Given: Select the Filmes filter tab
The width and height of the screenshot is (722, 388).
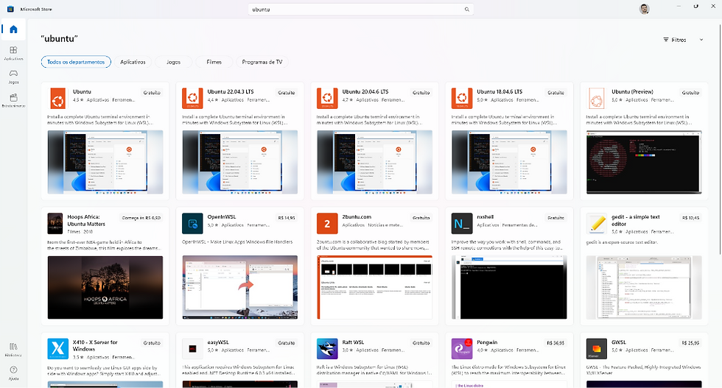Looking at the screenshot, I should [x=214, y=62].
